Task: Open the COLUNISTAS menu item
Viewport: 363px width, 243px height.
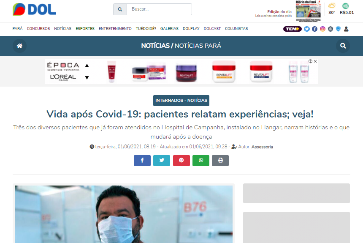Action: (236, 29)
